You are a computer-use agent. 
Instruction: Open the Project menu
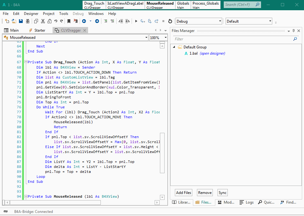pos(49,14)
